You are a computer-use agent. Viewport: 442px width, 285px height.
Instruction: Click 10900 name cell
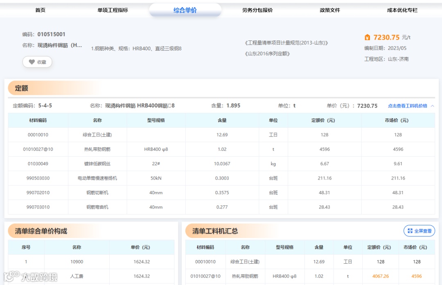pyautogui.click(x=77, y=262)
